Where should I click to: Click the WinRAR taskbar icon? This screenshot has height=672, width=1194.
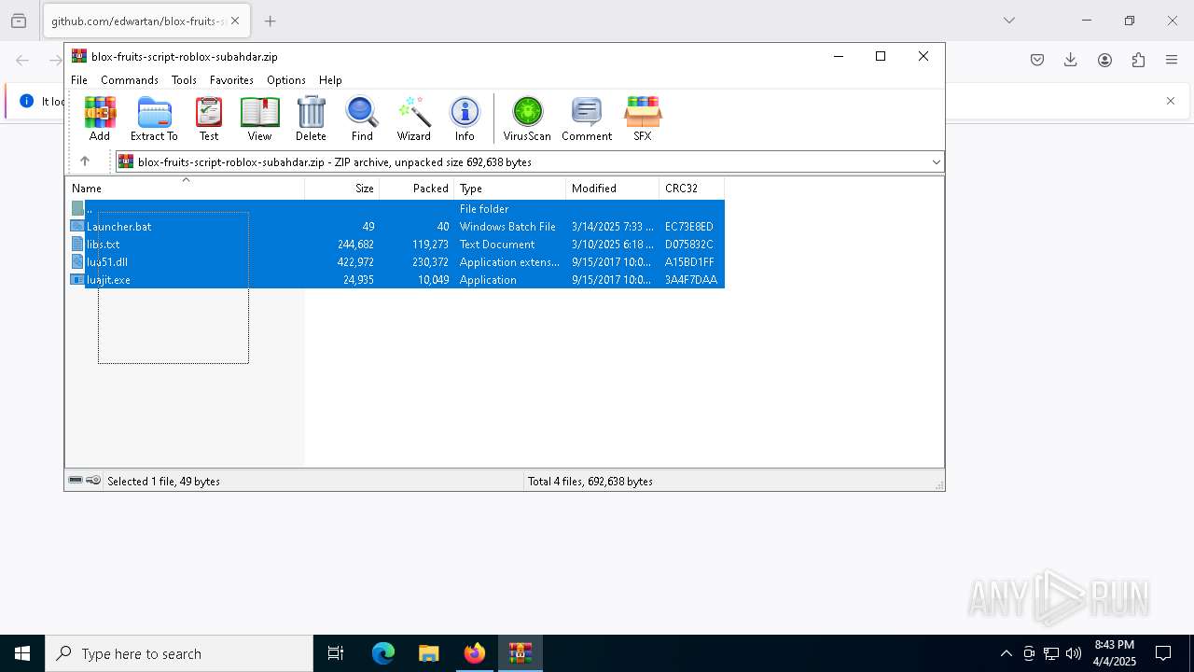click(x=521, y=653)
